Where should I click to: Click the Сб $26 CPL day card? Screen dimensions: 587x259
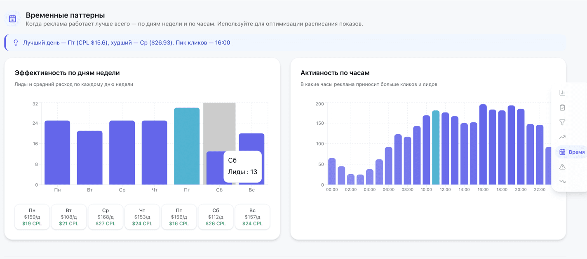click(215, 217)
